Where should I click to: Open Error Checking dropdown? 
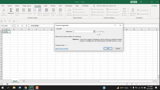[119, 12]
